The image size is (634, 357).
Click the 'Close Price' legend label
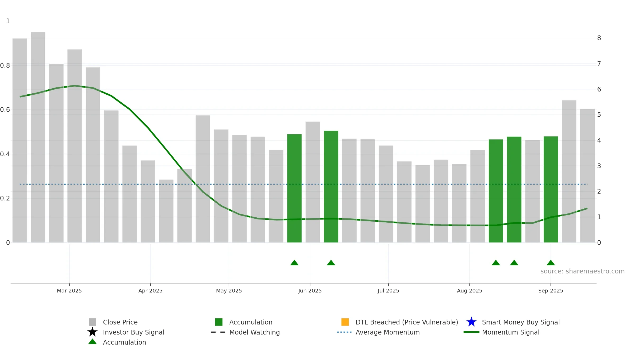(x=120, y=322)
